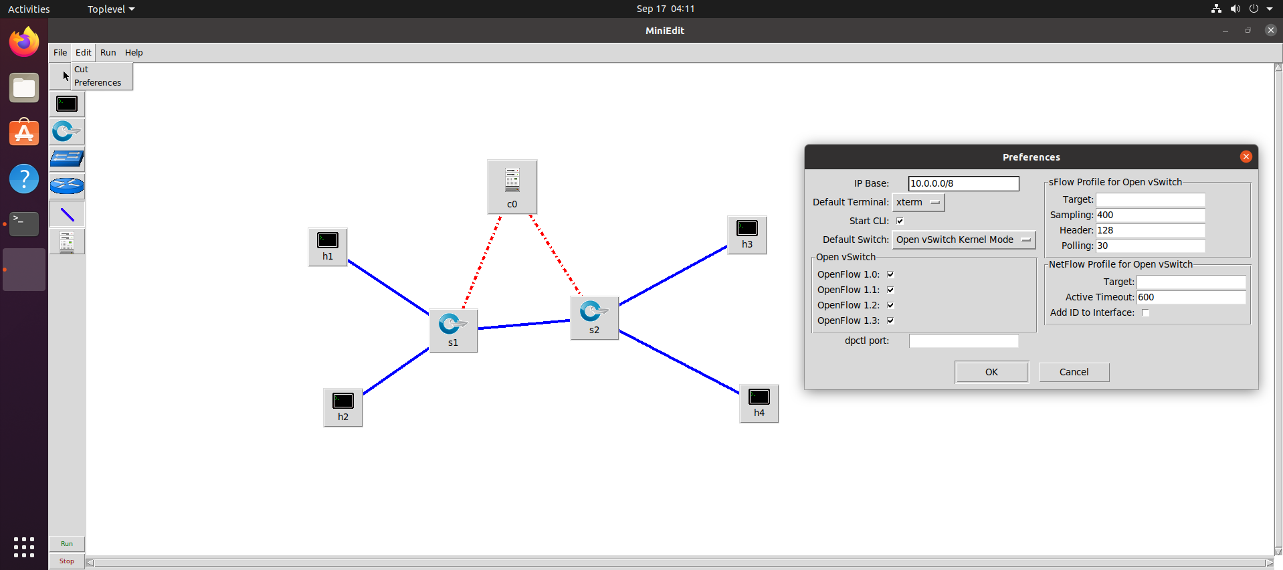Viewport: 1283px width, 570px height.
Task: Focus the sFlow Sampling field
Action: [x=1151, y=215]
